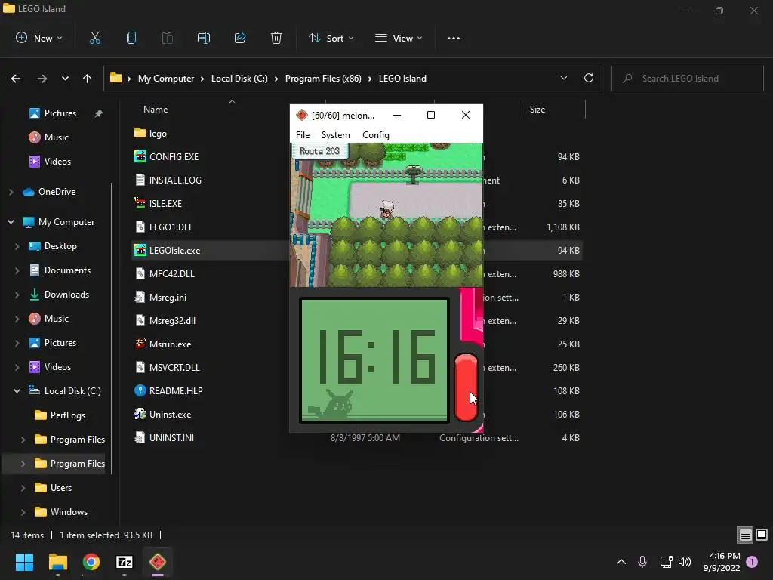Select Downloads in the navigation pane
This screenshot has width=773, height=580.
(66, 295)
